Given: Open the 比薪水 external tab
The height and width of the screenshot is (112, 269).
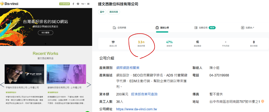Looking at the screenshot, I should 248,28.
